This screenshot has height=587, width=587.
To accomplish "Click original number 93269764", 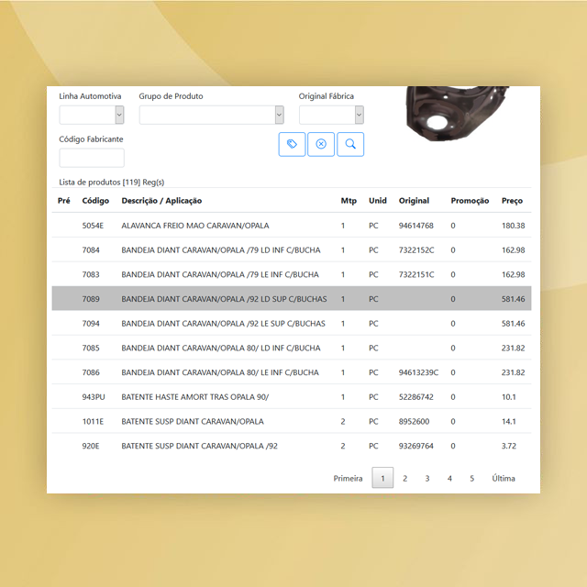I will tap(415, 446).
